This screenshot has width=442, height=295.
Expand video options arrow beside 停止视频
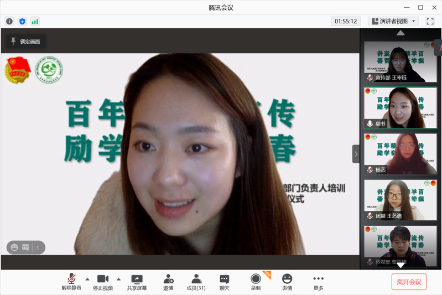click(x=118, y=279)
